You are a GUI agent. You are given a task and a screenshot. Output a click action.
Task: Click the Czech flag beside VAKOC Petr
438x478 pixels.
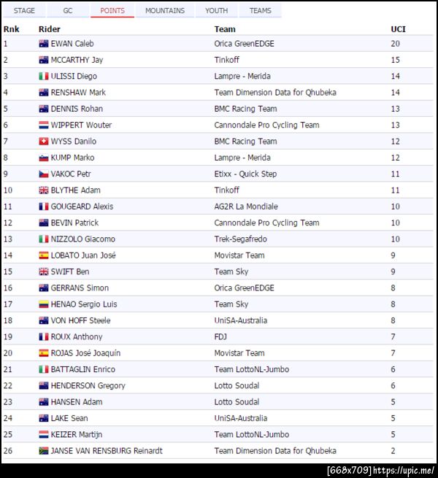point(44,174)
